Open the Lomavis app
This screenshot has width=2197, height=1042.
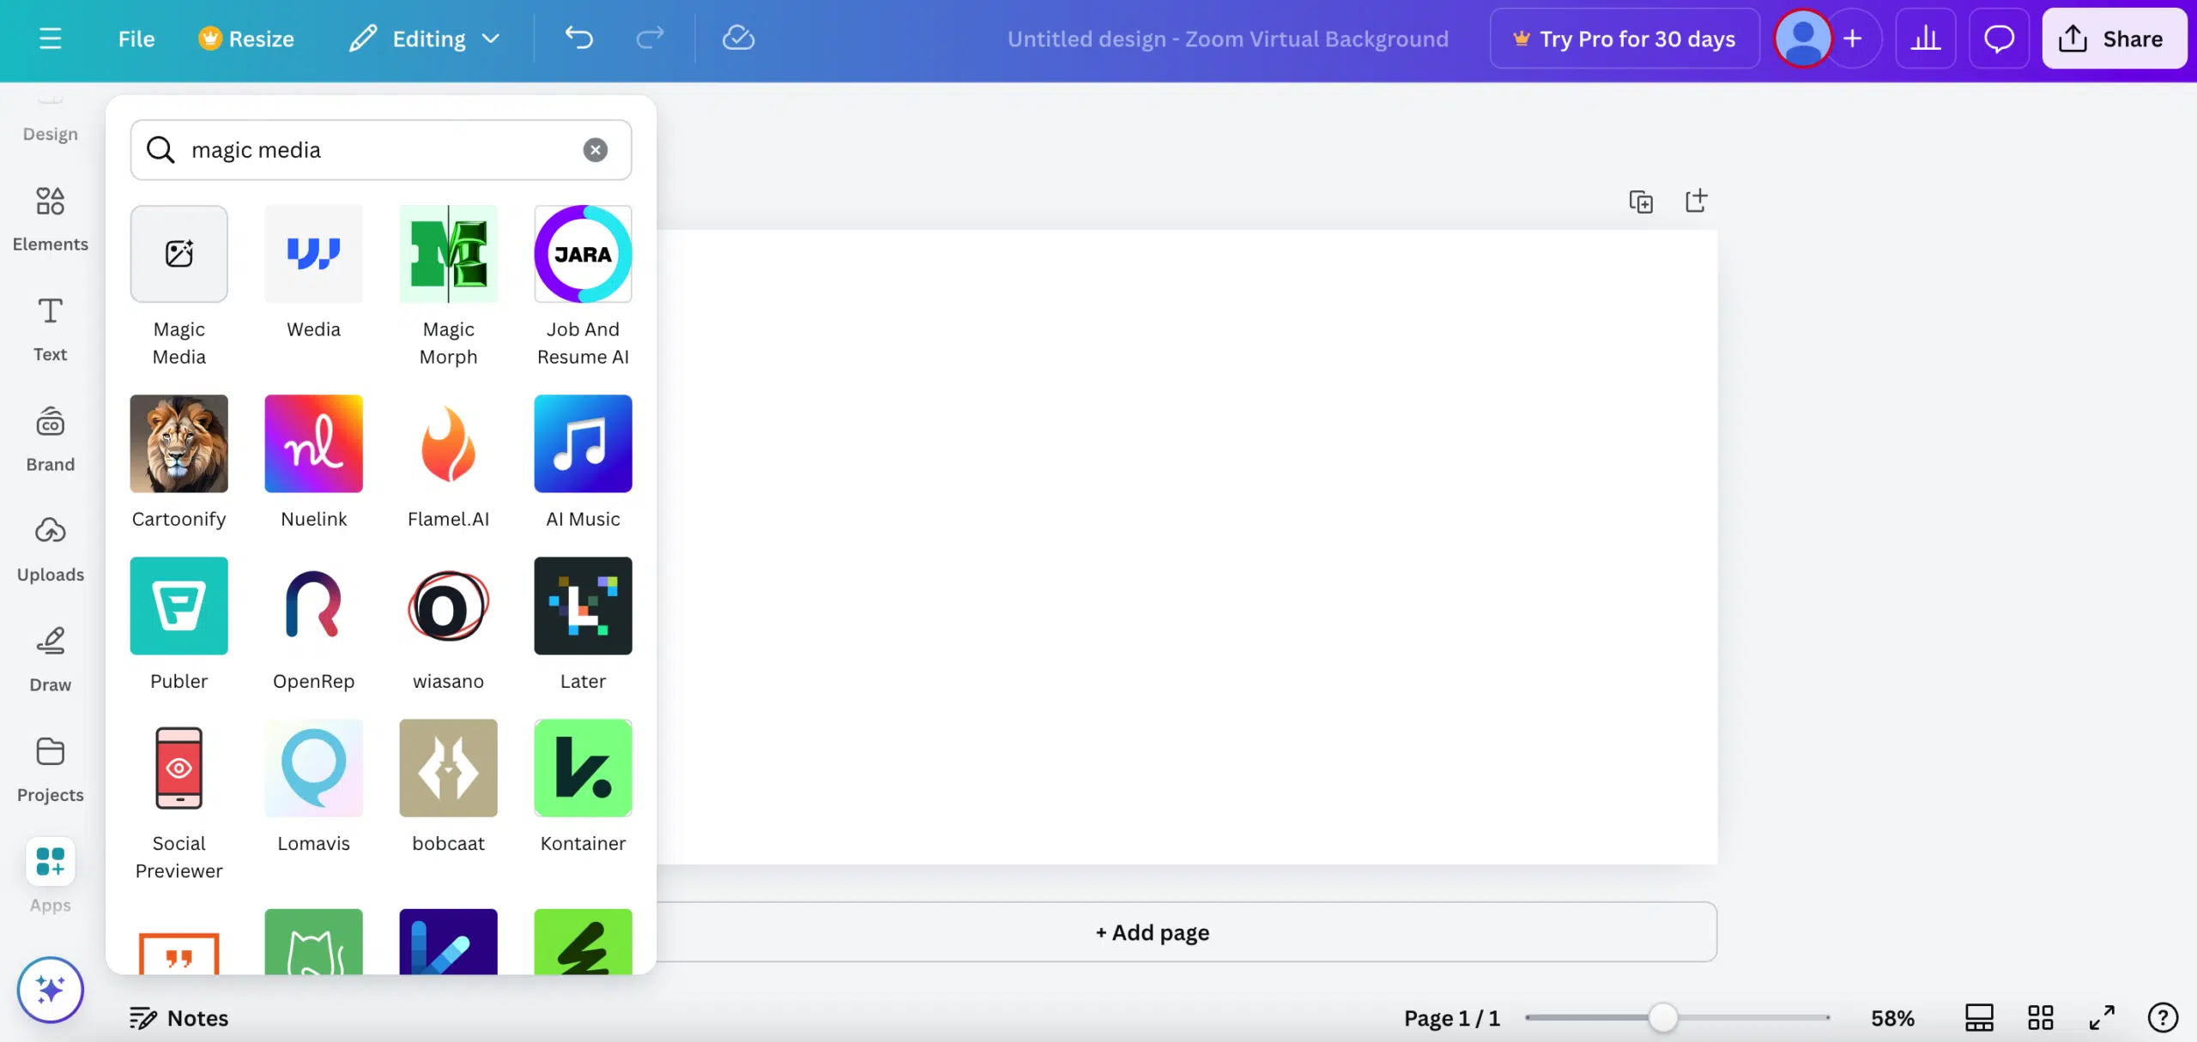[313, 786]
